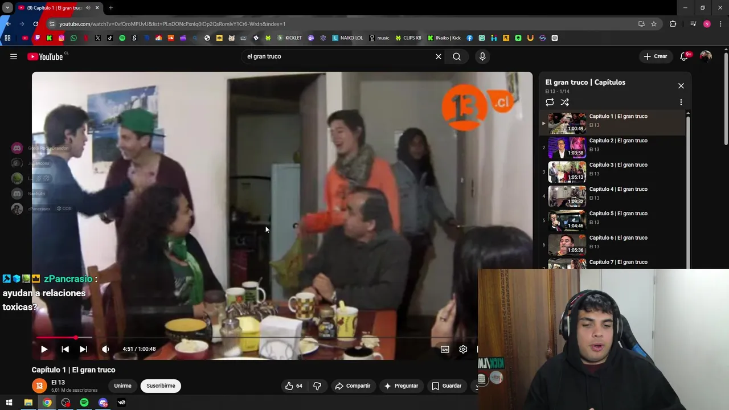Reload the page in Chrome

tap(35, 24)
